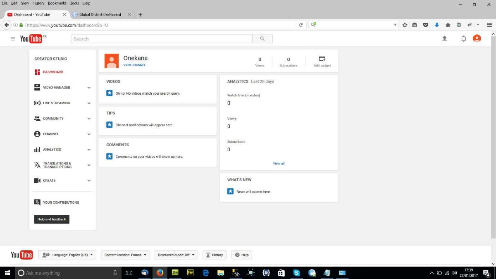Open the History menu

[x=38, y=3]
